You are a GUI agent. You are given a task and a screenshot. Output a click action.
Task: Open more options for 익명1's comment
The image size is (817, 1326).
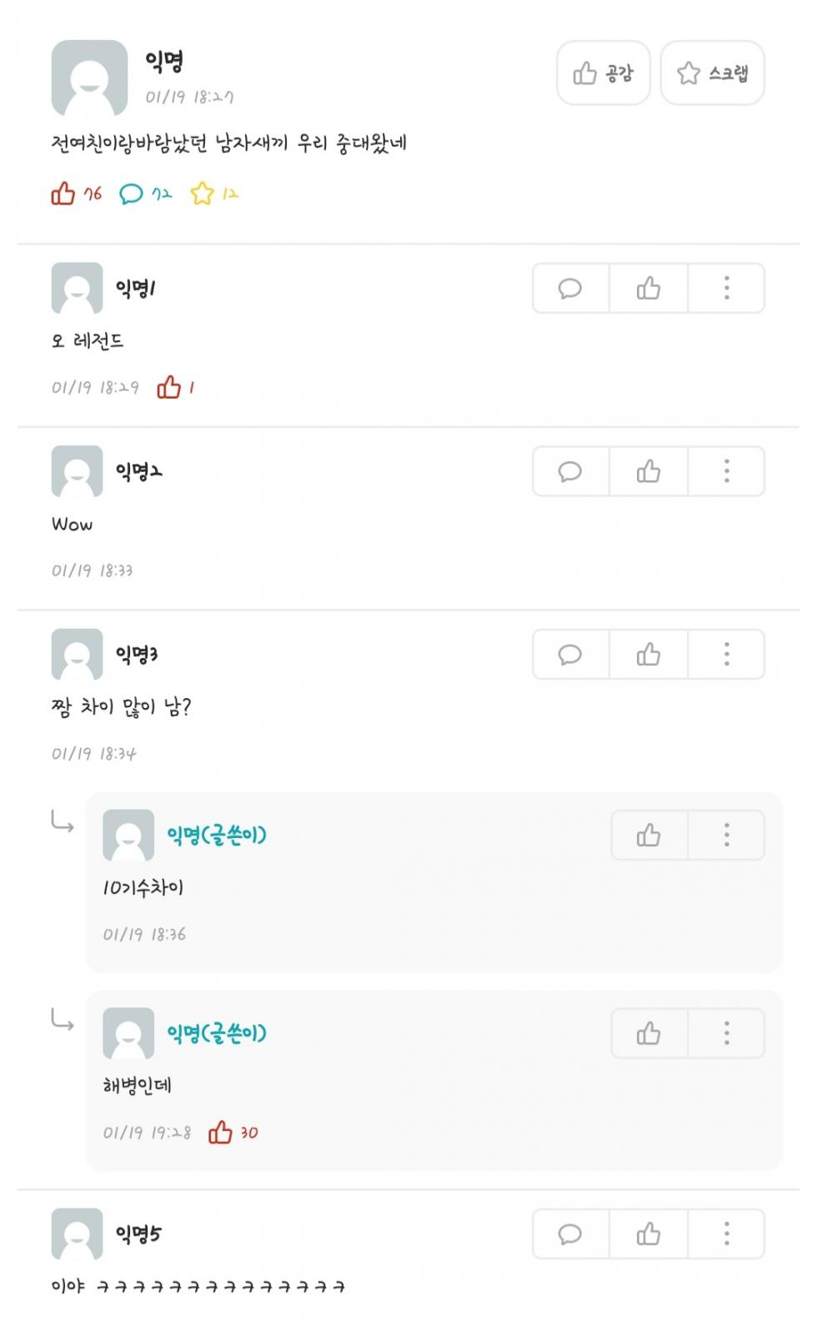pyautogui.click(x=726, y=289)
